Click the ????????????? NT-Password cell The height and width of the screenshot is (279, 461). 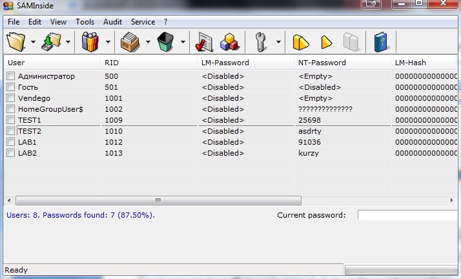point(325,109)
